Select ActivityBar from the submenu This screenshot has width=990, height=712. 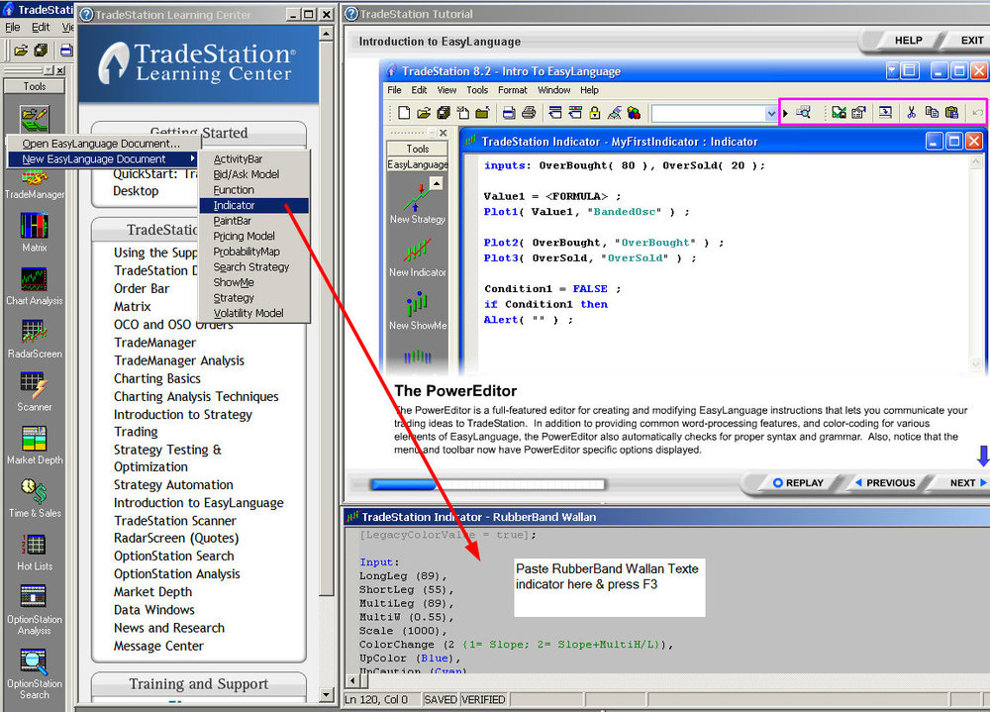tap(253, 159)
